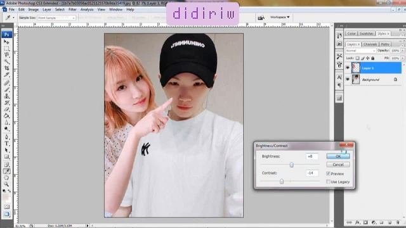Toggle the Preview checkbox

click(328, 174)
